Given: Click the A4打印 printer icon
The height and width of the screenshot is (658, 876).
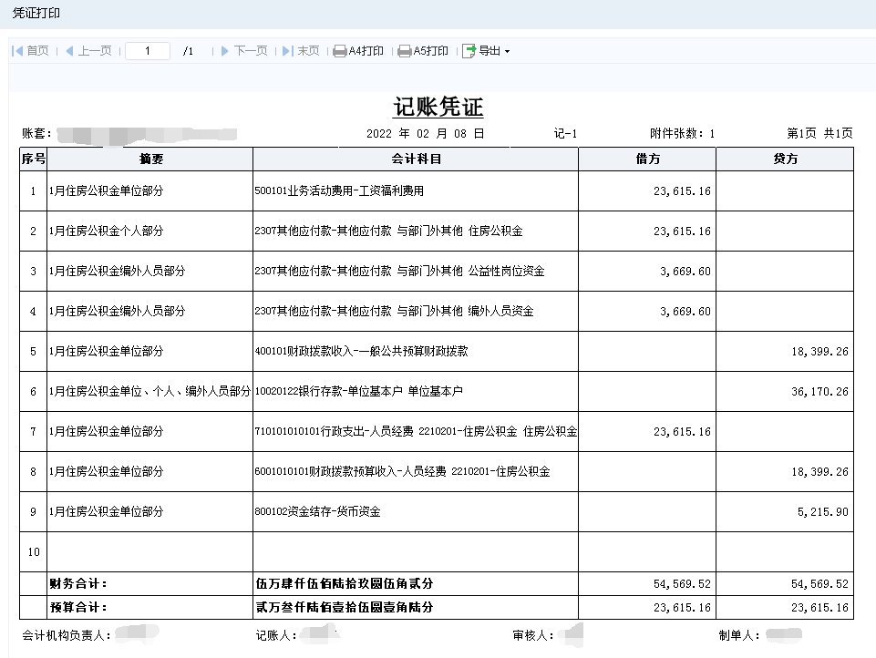Looking at the screenshot, I should pyautogui.click(x=340, y=51).
